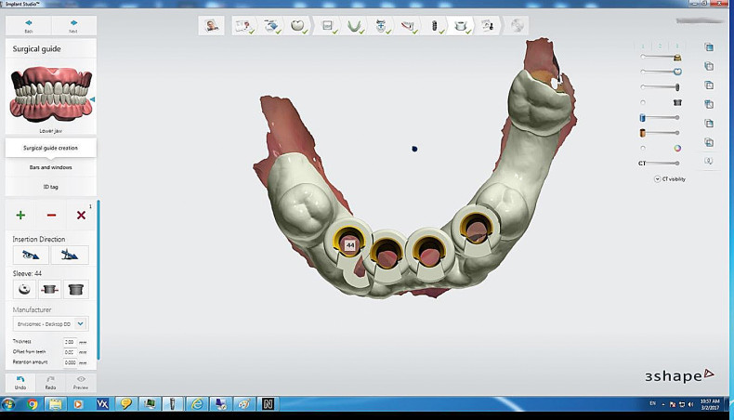Expand the CT visibility section

pyautogui.click(x=669, y=178)
